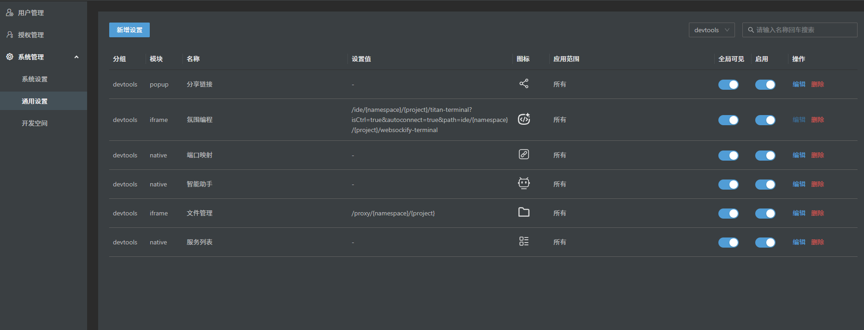Select 系统设置 in the sidebar
Screen dimensions: 864x330
pyautogui.click(x=35, y=79)
